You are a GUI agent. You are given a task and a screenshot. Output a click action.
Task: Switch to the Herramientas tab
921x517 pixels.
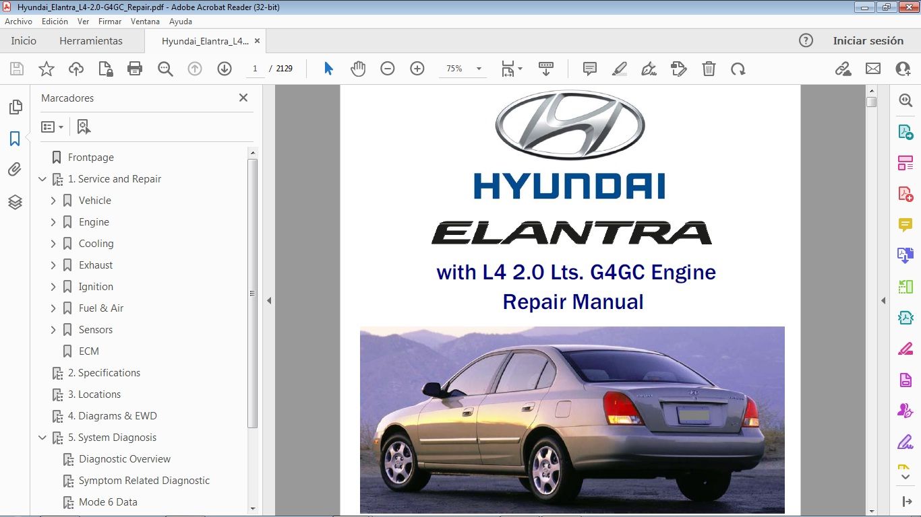coord(91,40)
